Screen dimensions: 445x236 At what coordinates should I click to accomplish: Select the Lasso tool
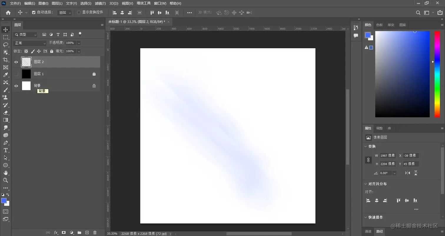click(x=5, y=44)
